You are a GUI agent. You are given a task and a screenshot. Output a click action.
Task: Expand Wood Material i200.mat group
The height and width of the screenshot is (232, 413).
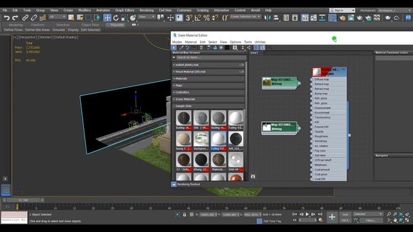208,72
